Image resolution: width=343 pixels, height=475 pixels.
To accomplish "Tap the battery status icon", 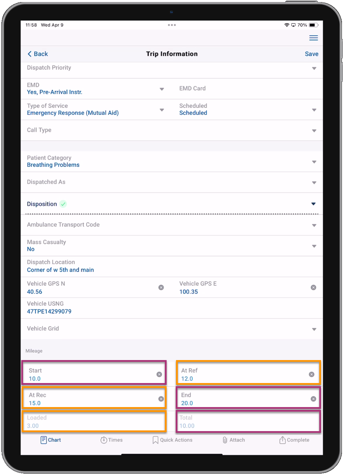I will [x=313, y=25].
